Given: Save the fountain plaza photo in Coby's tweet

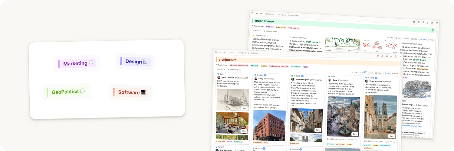Looking at the screenshot, I should (x=355, y=134).
